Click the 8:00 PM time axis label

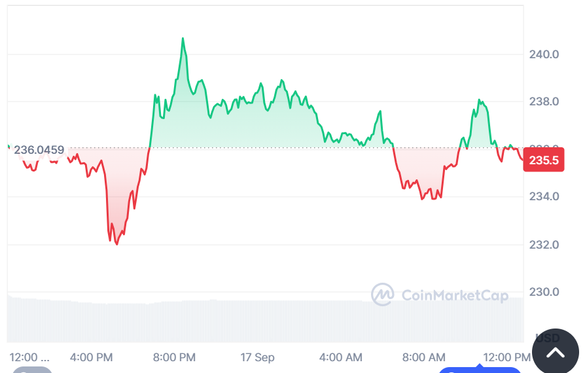click(174, 357)
